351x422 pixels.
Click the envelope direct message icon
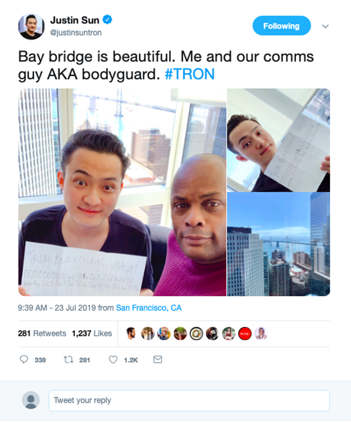157,359
